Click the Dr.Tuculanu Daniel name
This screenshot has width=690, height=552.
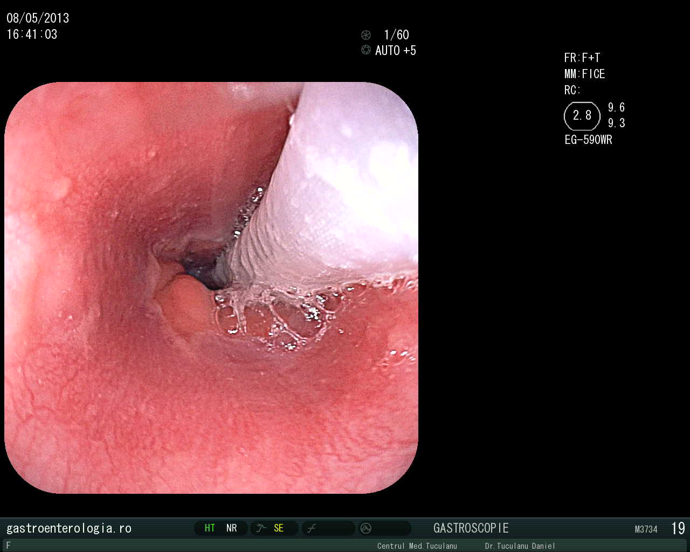point(520,546)
